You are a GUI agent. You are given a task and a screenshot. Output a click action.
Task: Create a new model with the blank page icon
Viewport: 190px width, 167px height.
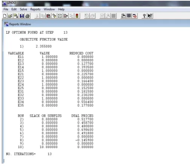pyautogui.click(x=5, y=16)
